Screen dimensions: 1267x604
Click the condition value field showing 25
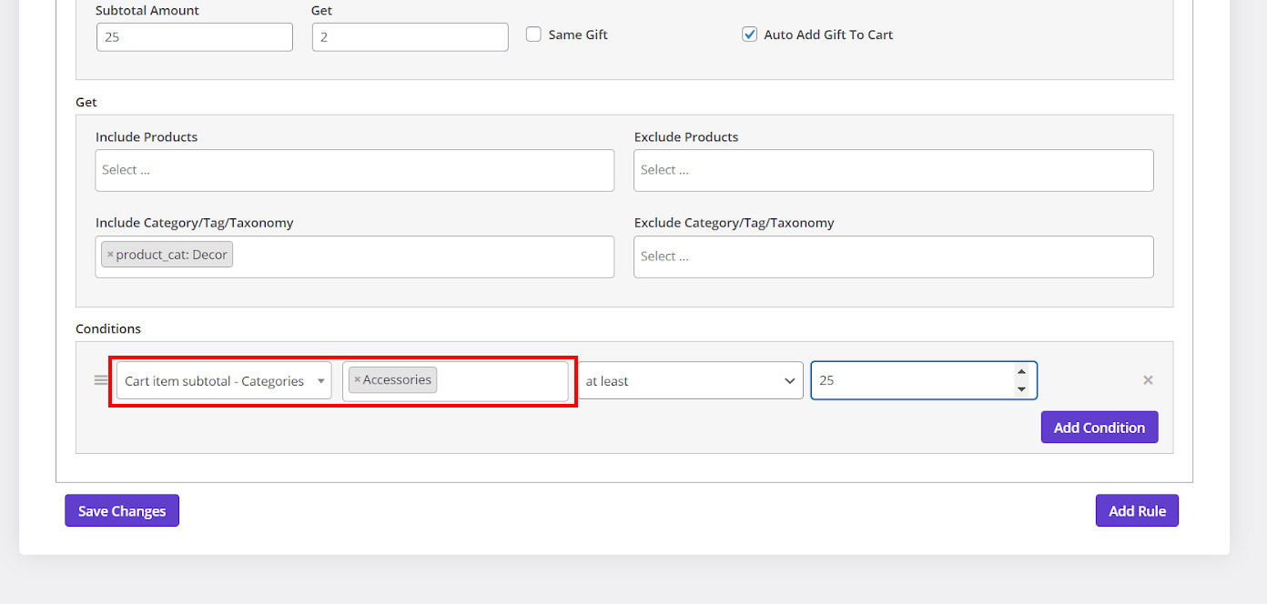point(910,381)
